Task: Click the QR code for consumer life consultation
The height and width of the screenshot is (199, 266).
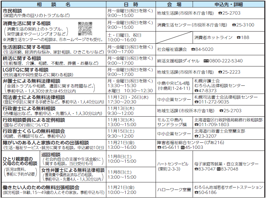Action: point(85,29)
